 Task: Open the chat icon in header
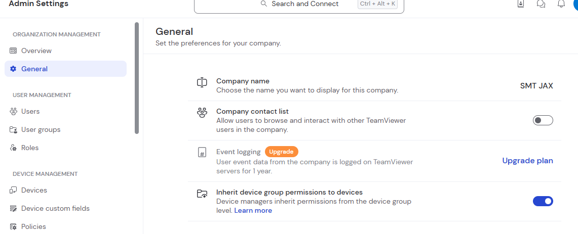541,4
